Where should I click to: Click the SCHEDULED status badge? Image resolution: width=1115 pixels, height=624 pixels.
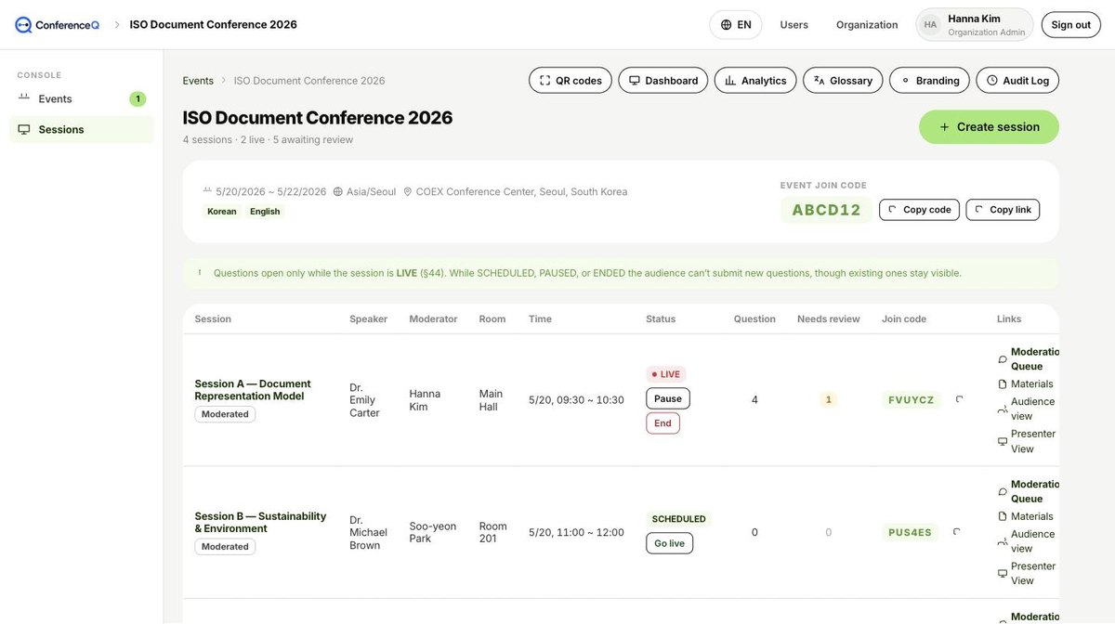[679, 519]
